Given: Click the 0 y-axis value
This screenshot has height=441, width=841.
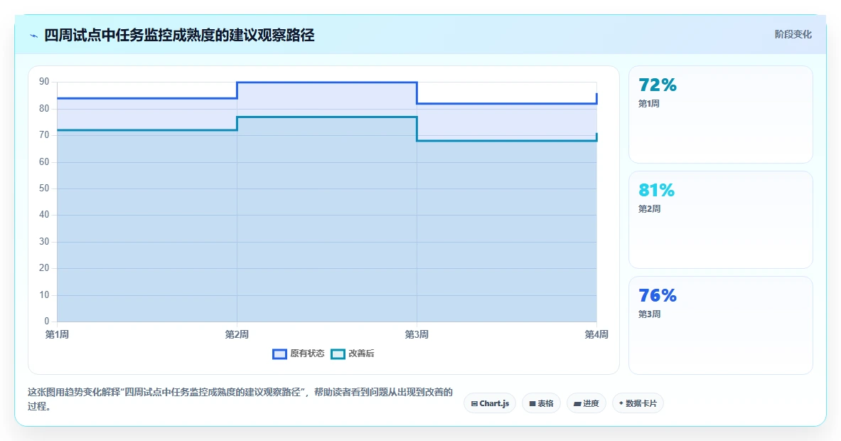Looking at the screenshot, I should click(x=47, y=322).
